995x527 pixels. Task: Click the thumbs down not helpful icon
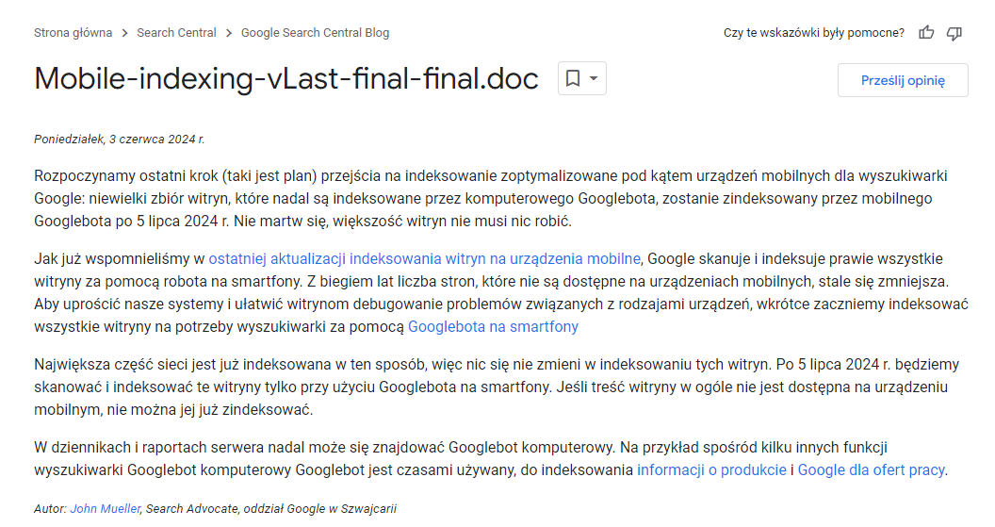pos(954,33)
